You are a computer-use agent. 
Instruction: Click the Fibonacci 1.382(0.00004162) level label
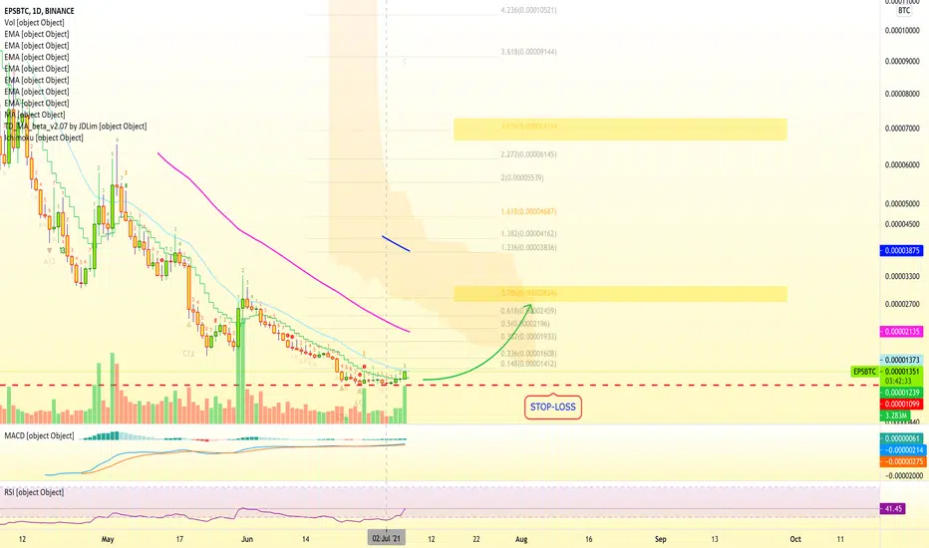528,233
